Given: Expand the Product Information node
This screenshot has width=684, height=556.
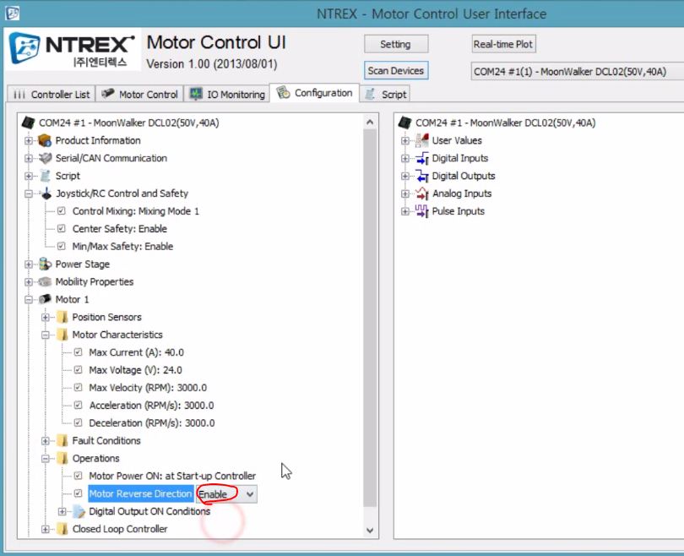Looking at the screenshot, I should tap(29, 140).
